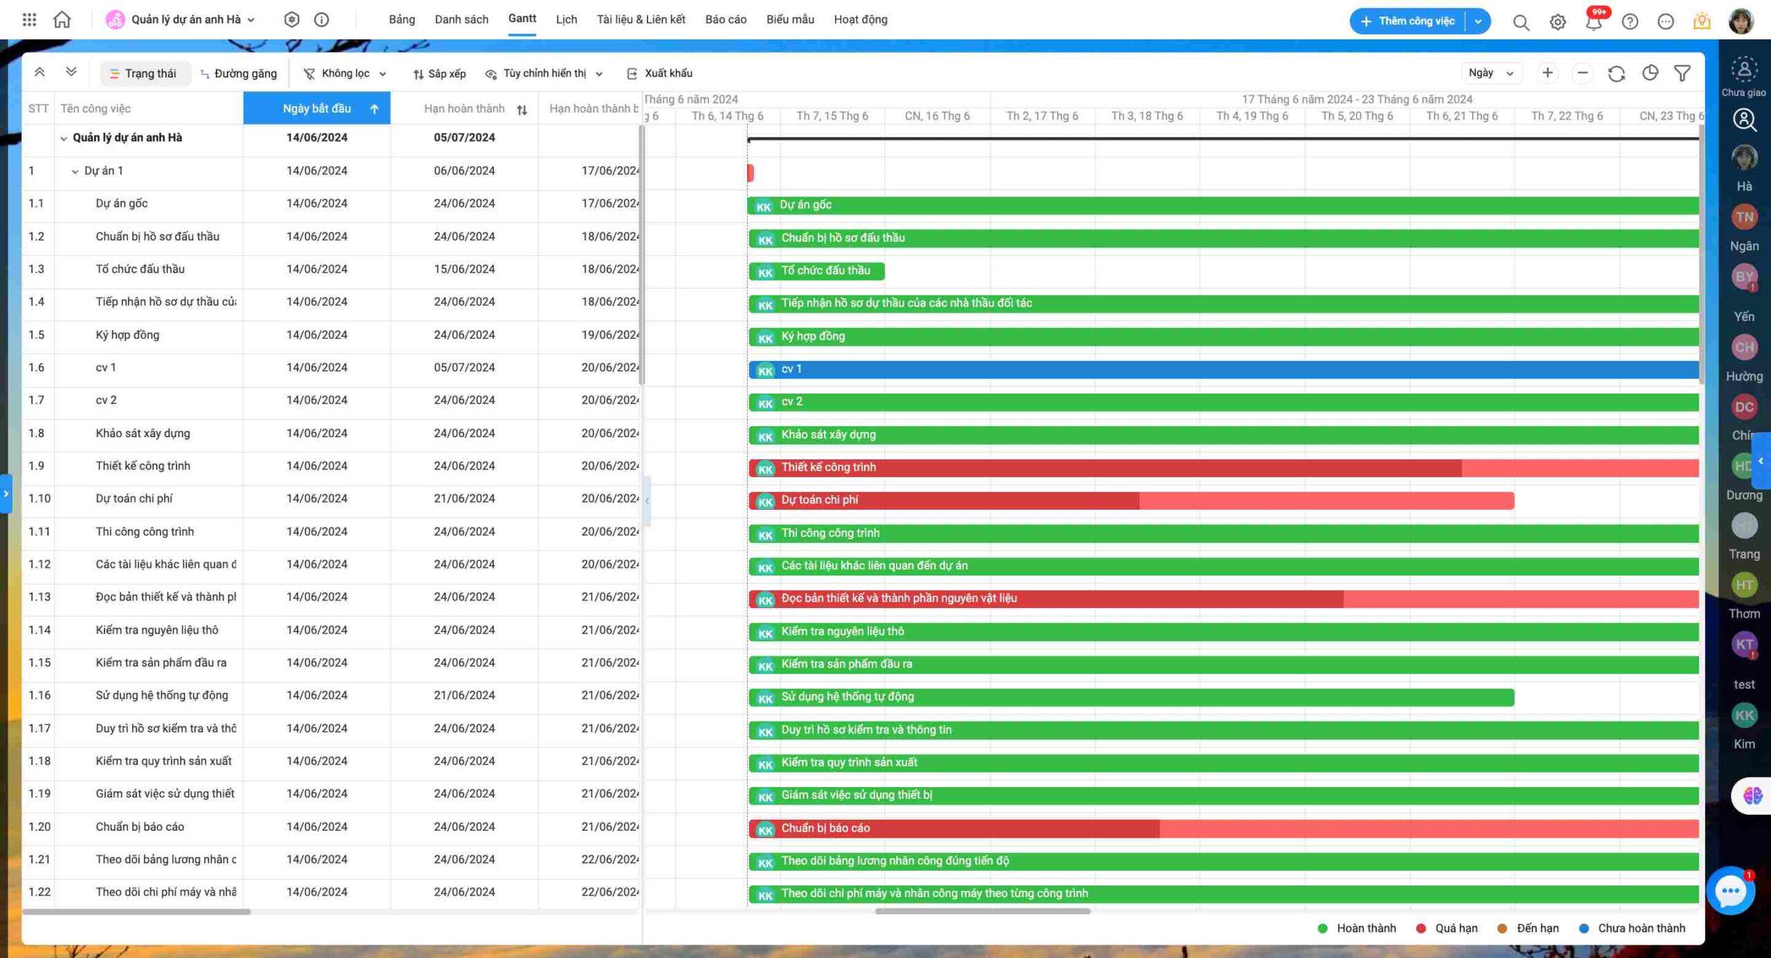The height and width of the screenshot is (958, 1771).
Task: Click the zoom out minus icon
Action: coord(1582,73)
